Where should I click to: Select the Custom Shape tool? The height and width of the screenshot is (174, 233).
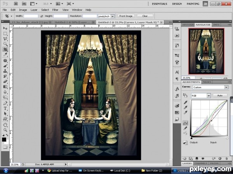pos(5,119)
